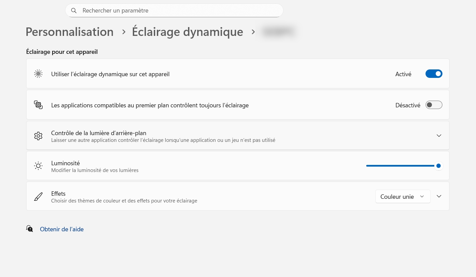Open the Obtenir de l'aide link
The width and height of the screenshot is (476, 277).
(x=62, y=229)
